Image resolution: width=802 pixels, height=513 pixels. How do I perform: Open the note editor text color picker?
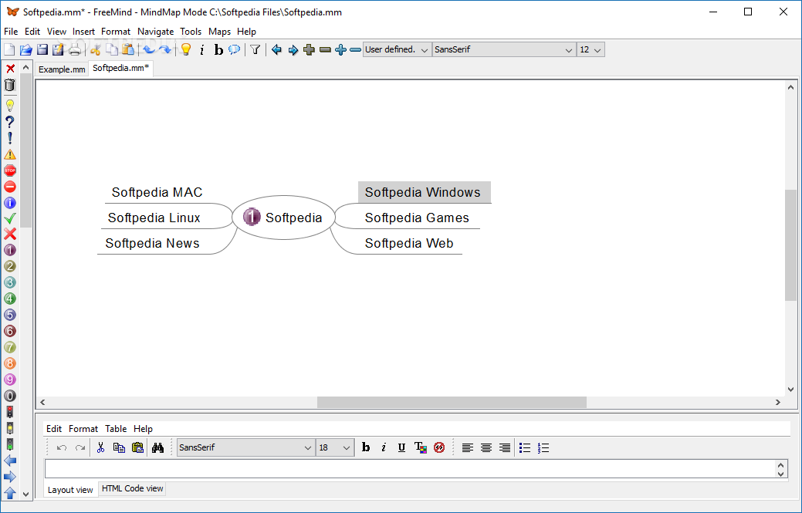click(x=421, y=447)
